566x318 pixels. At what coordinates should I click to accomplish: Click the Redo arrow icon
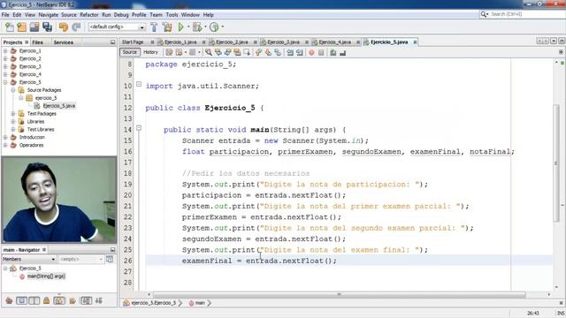(x=76, y=27)
